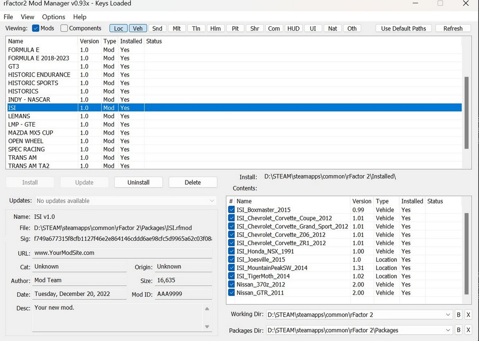
Task: Sort mod list by Installed column header
Action: pyautogui.click(x=131, y=41)
